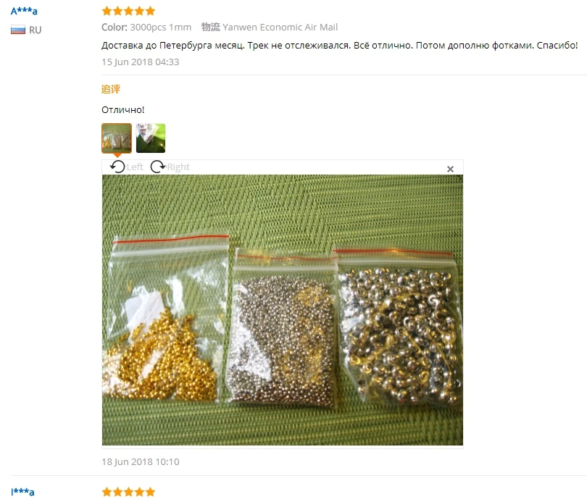This screenshot has height=502, width=587.
Task: Open the second review photo thumbnail
Action: 151,138
